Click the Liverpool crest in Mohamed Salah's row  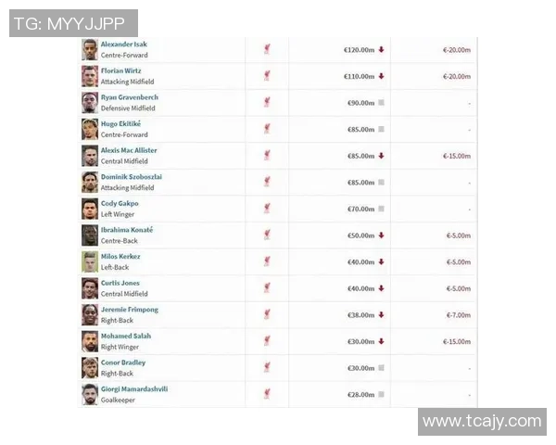pyautogui.click(x=267, y=341)
